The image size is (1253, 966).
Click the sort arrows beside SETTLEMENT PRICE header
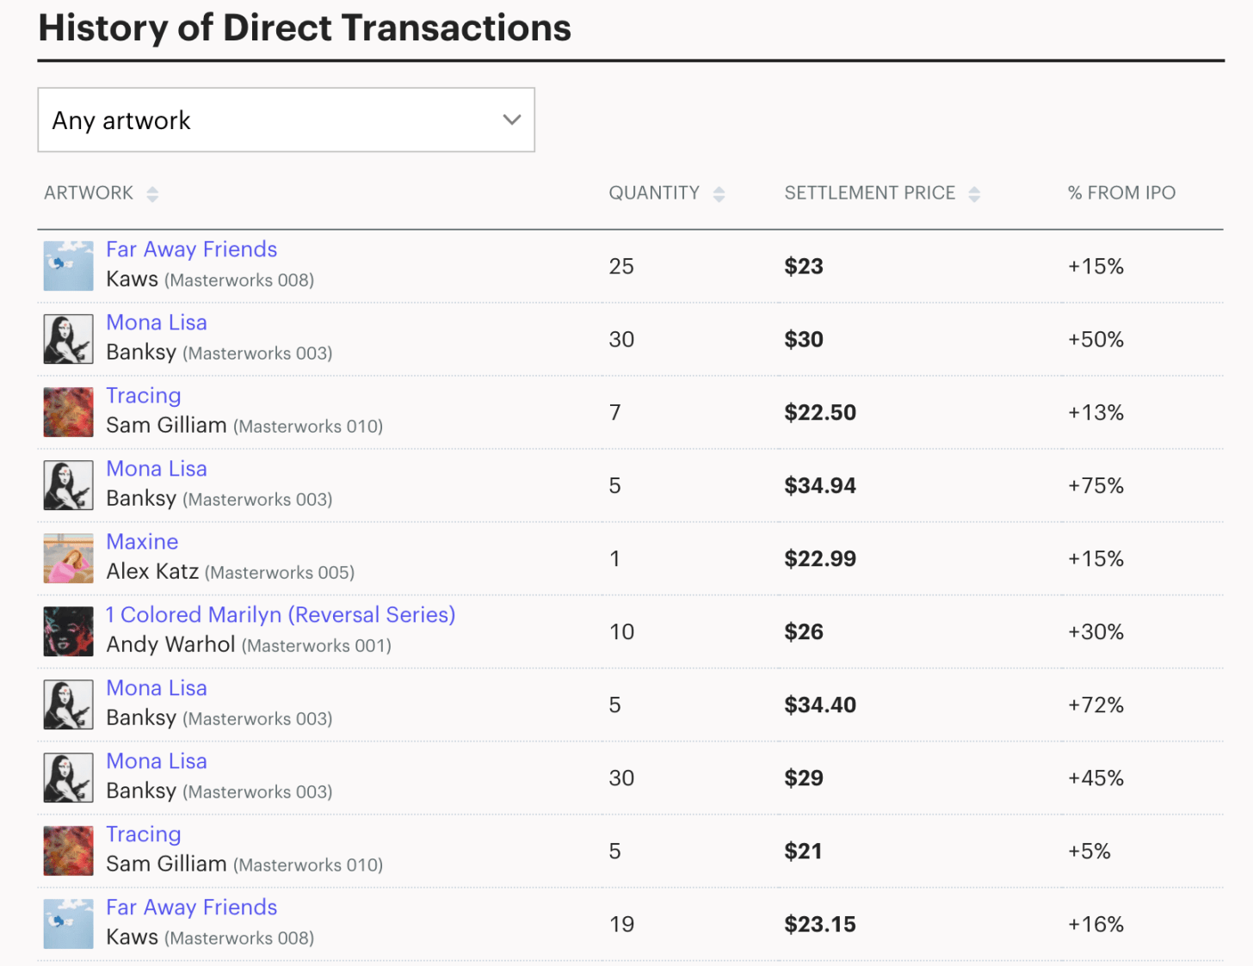(973, 193)
